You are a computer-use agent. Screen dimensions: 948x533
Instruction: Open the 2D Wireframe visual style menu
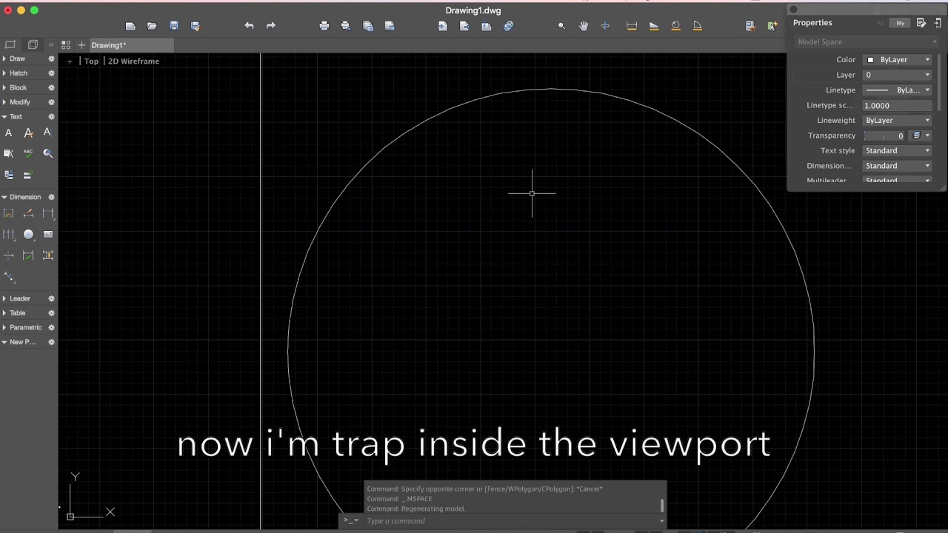tap(133, 61)
